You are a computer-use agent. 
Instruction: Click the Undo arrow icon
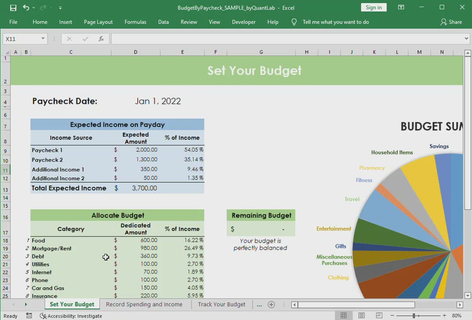26,7
